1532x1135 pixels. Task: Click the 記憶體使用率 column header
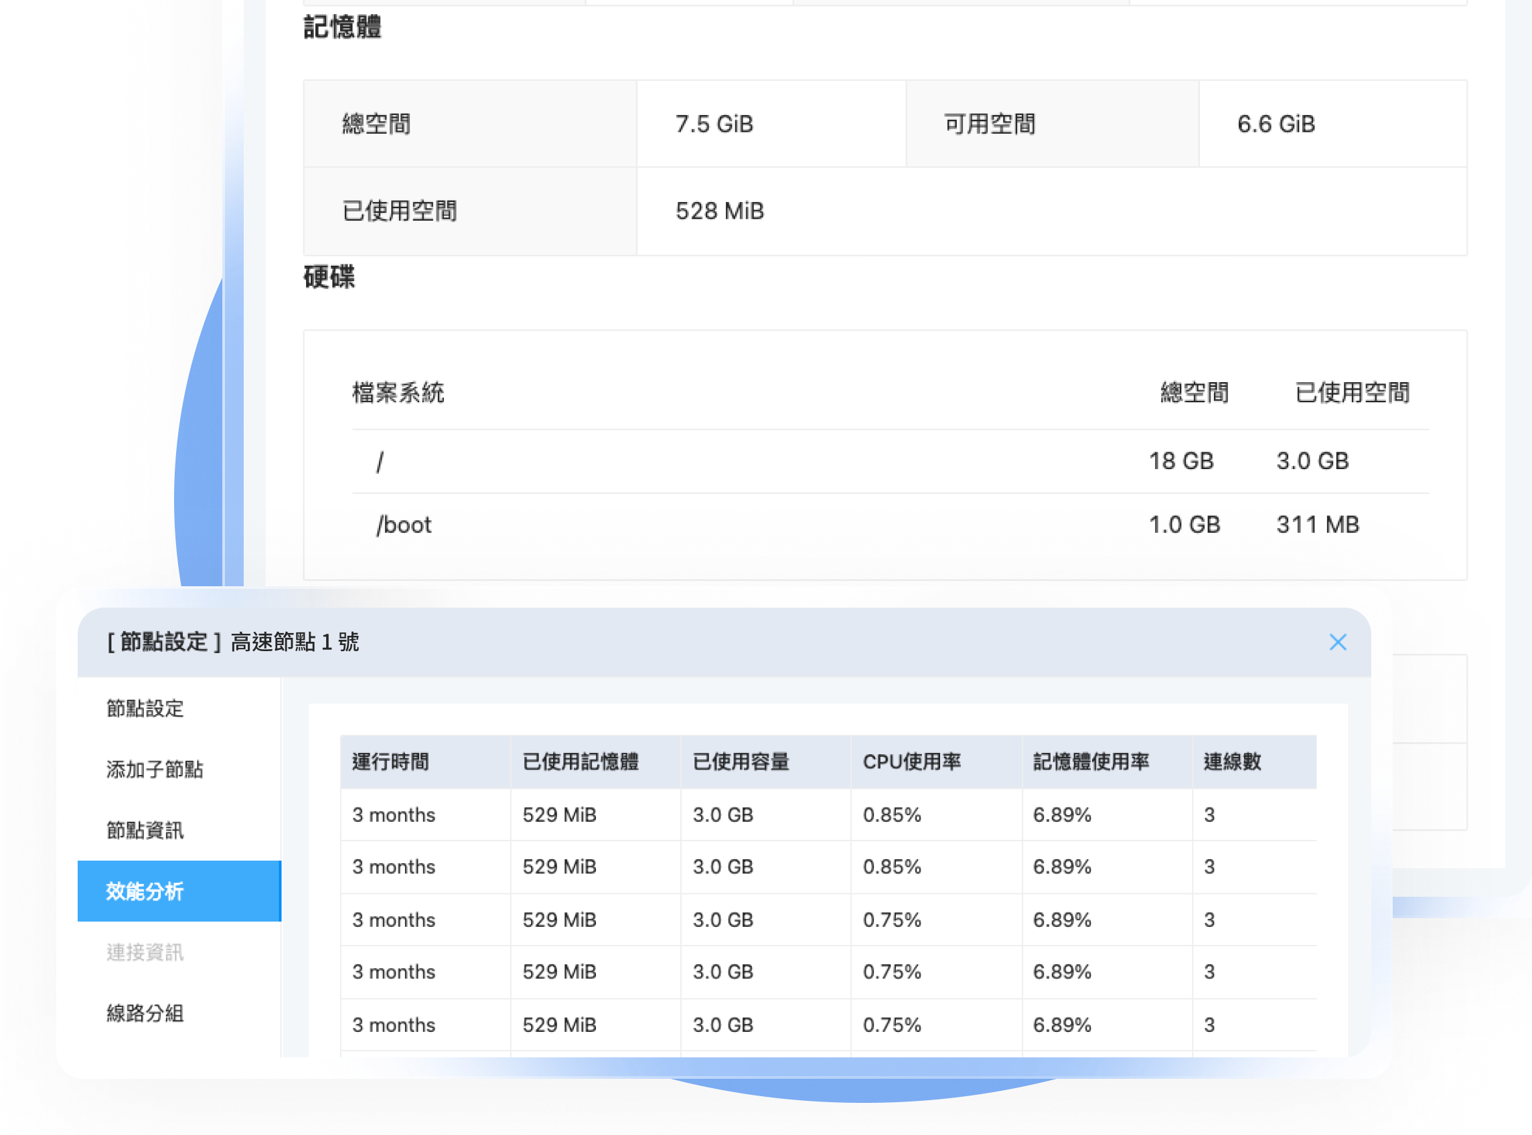click(1091, 762)
